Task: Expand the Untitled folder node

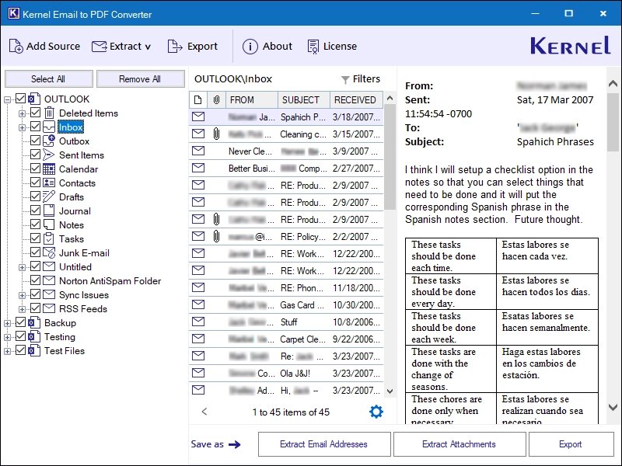Action: 22,267
